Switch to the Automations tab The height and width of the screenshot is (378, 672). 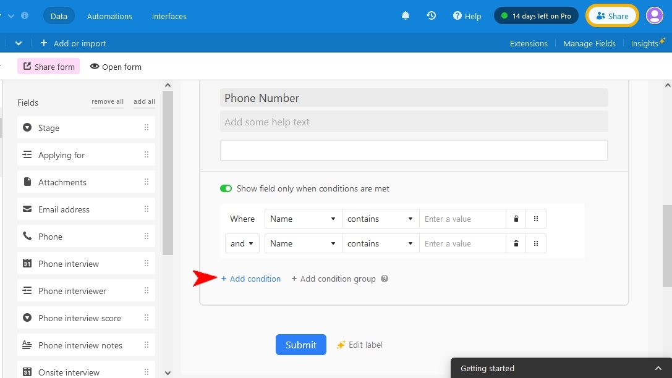tap(109, 16)
